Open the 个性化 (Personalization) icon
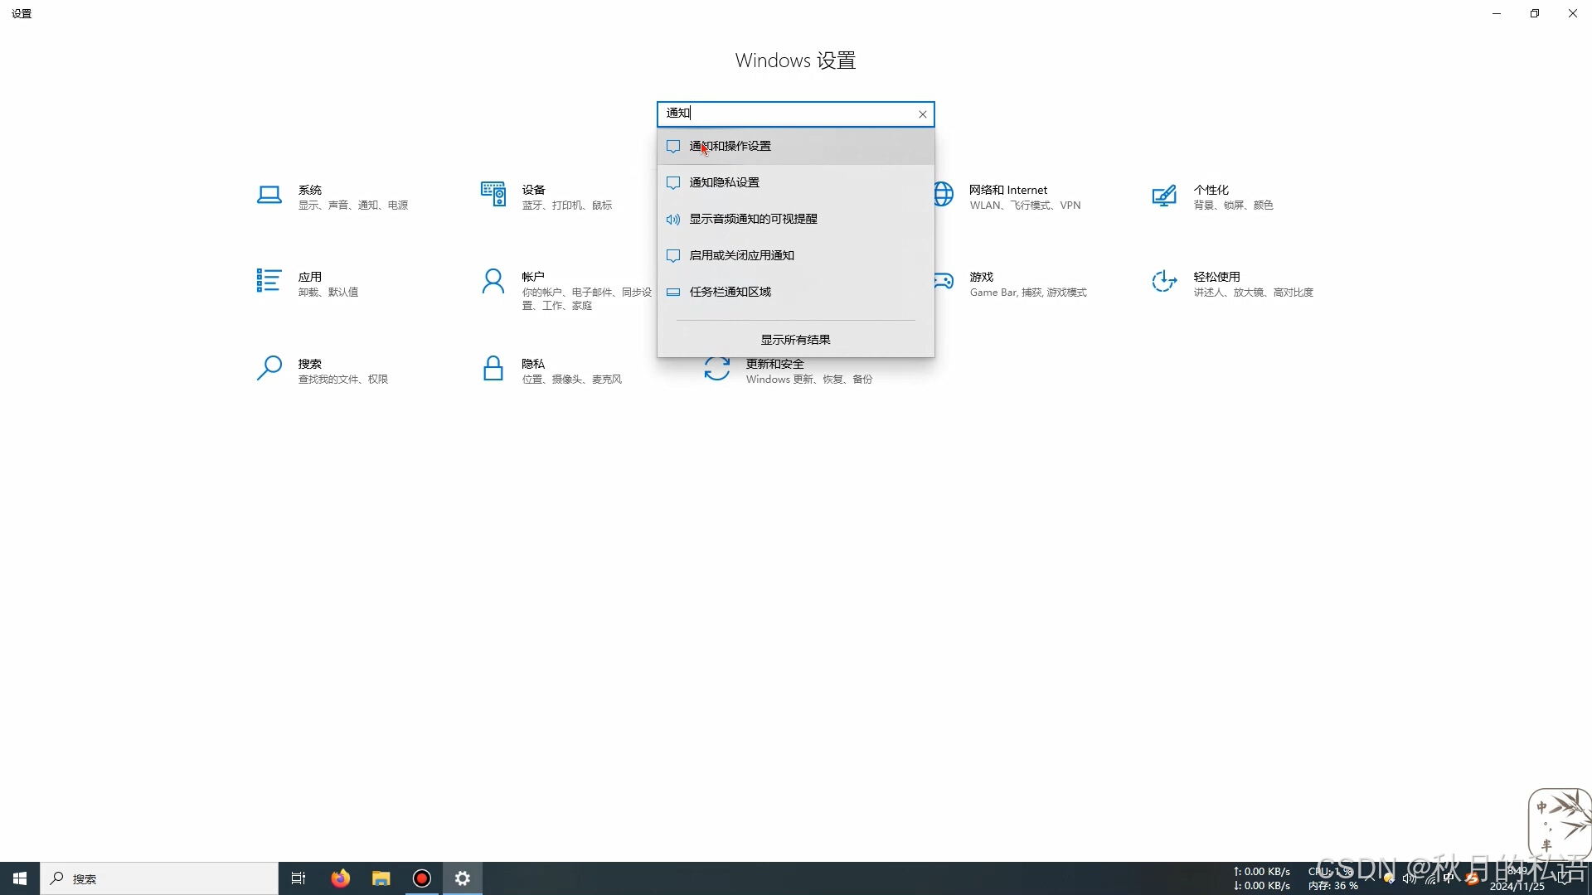 pos(1164,196)
